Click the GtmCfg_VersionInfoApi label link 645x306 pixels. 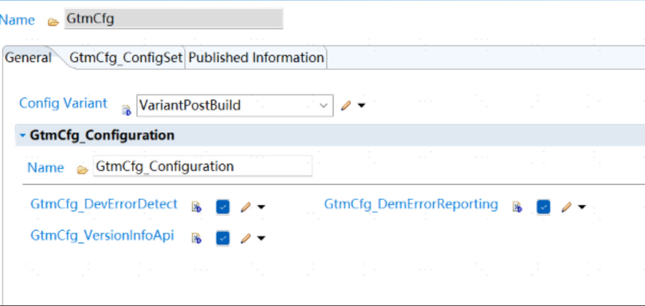[103, 235]
